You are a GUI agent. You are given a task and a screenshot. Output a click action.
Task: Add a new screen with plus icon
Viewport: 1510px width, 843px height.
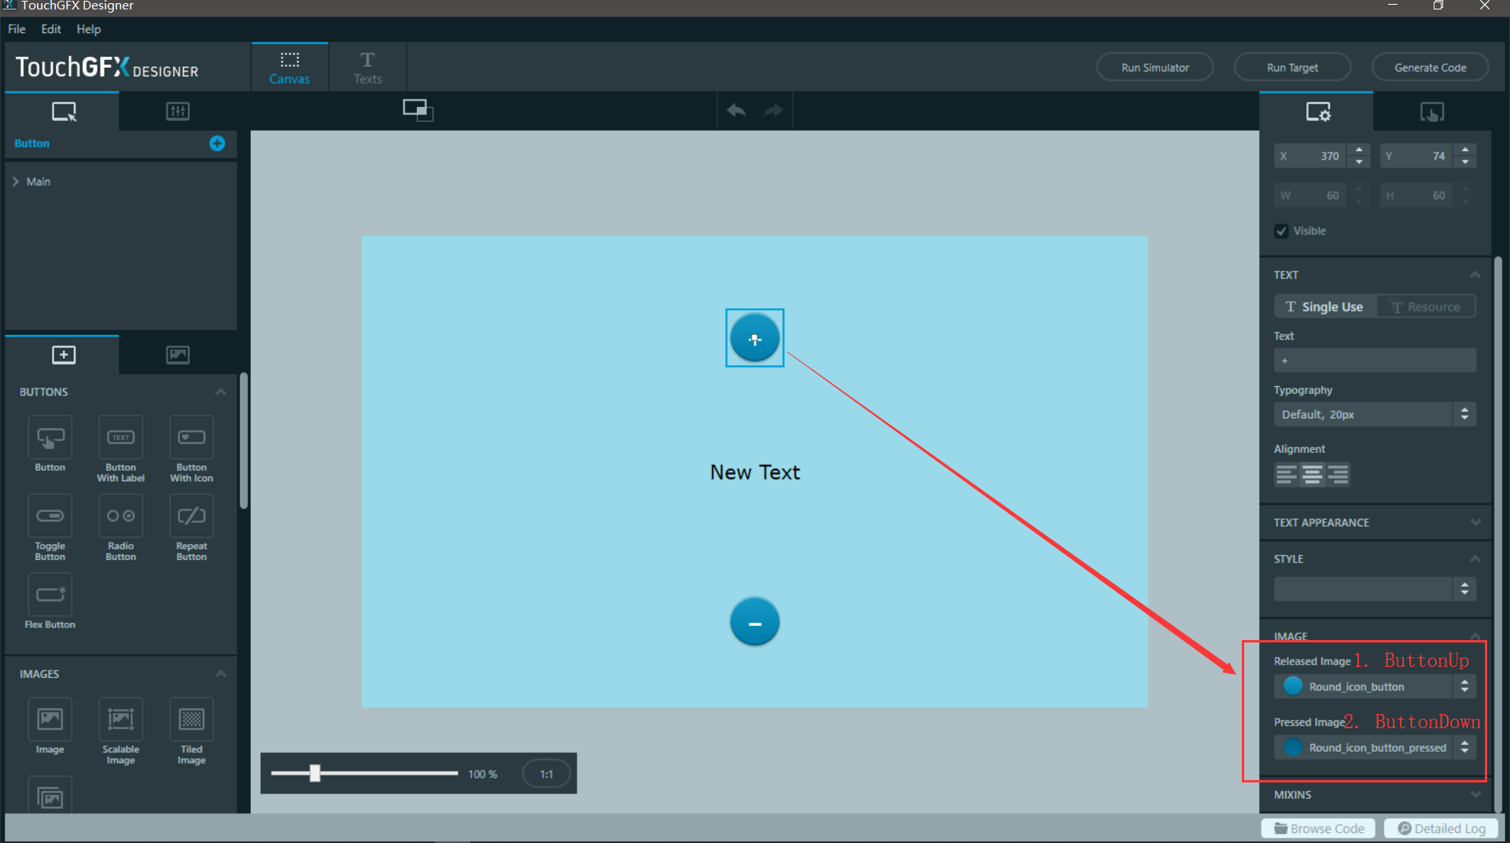tap(217, 143)
